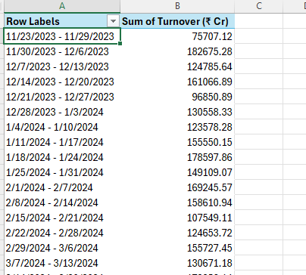Select cell 3/7/2024 - 3/13/2024
This screenshot has height=275, width=306.
point(62,263)
